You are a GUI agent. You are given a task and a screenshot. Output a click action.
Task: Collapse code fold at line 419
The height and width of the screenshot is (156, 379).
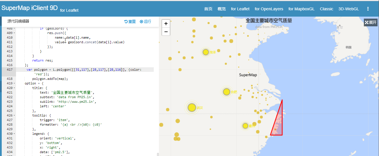14,83
